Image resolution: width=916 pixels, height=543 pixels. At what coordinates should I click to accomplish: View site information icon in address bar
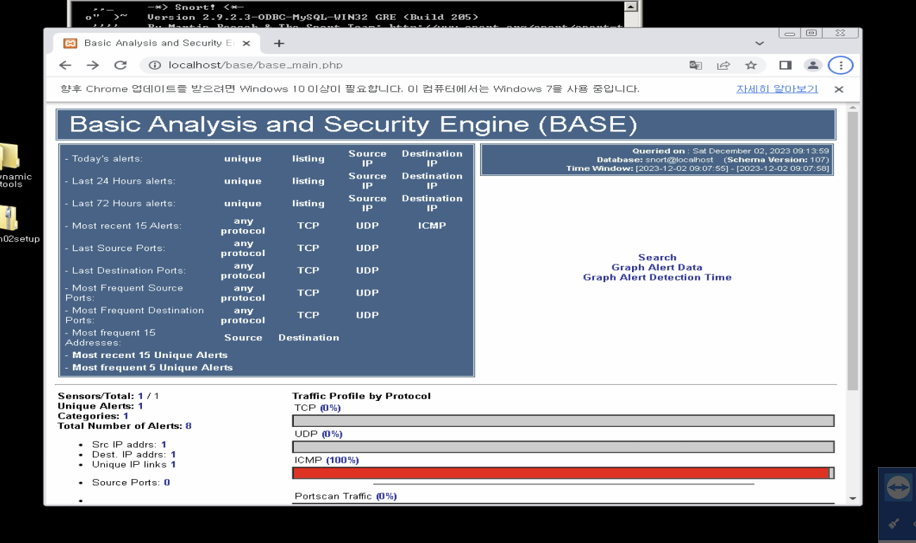pyautogui.click(x=155, y=65)
